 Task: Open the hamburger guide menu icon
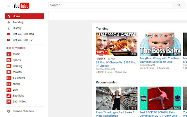(x=9, y=6)
